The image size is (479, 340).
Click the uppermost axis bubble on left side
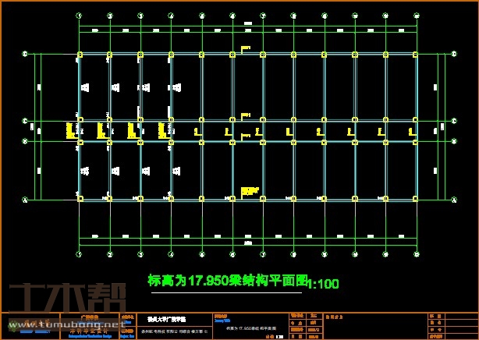point(25,55)
